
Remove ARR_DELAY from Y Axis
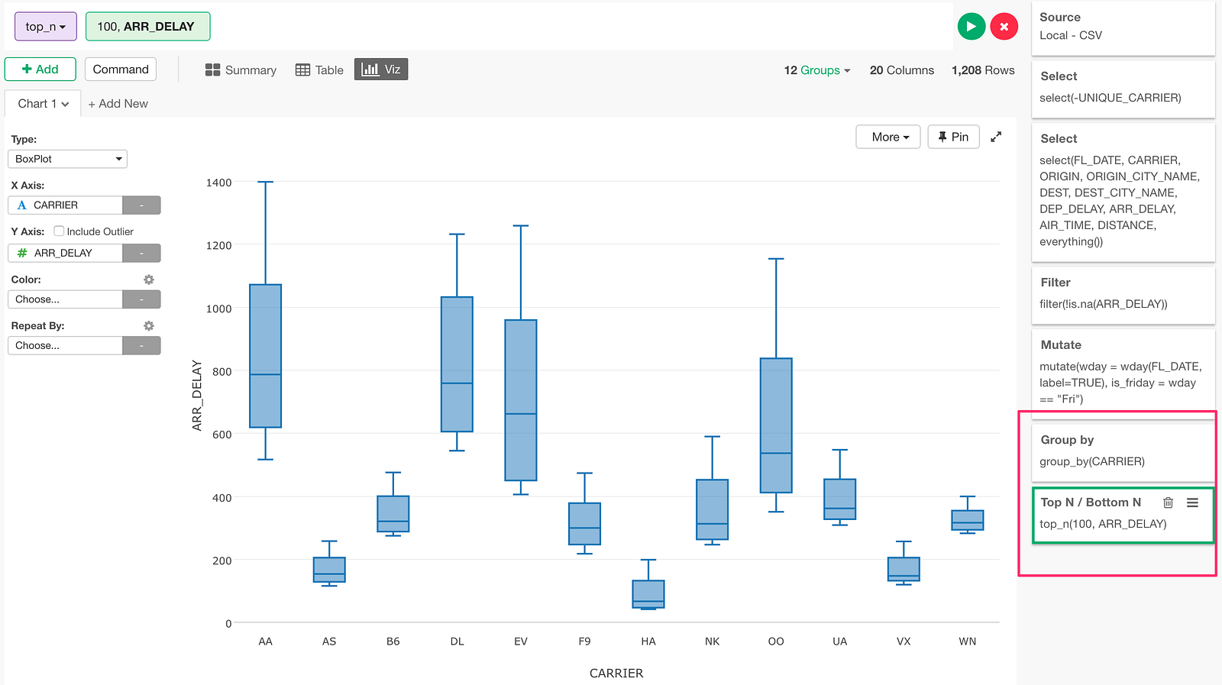pyautogui.click(x=141, y=253)
